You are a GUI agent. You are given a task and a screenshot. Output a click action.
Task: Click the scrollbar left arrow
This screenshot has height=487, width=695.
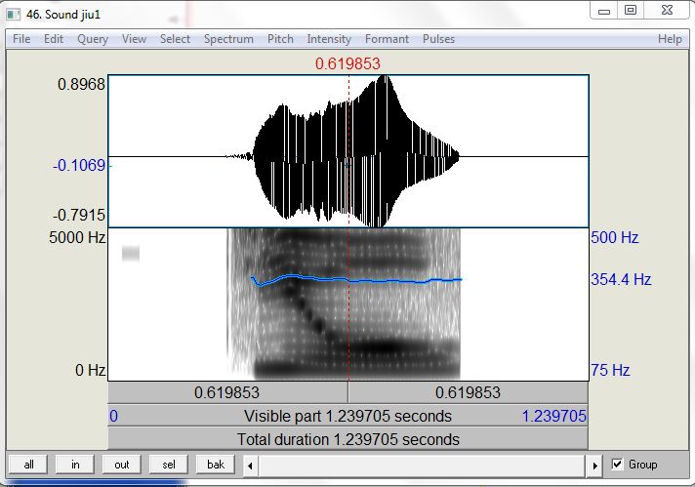pos(251,466)
